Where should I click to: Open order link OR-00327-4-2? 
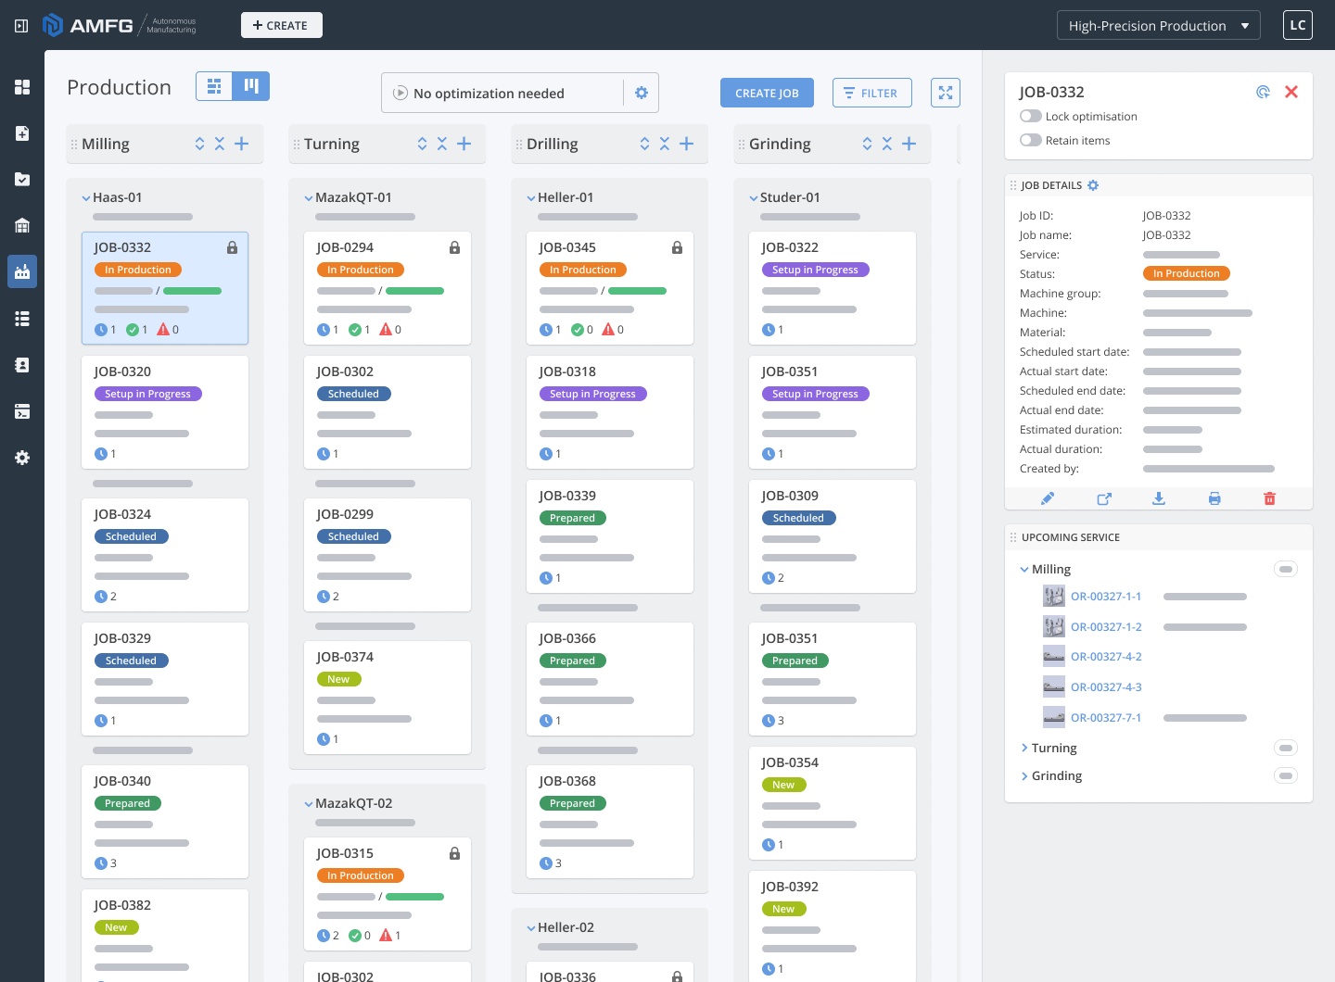point(1106,657)
